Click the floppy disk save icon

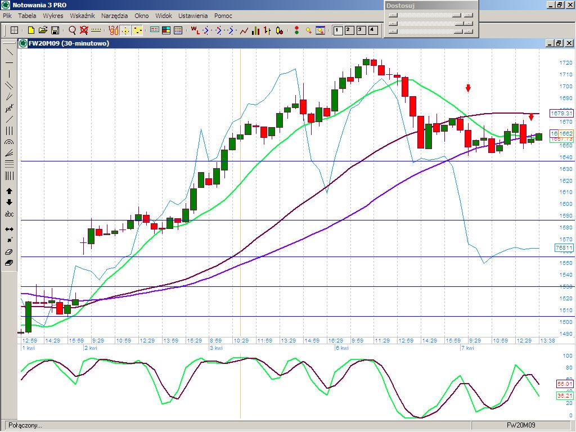coord(55,30)
